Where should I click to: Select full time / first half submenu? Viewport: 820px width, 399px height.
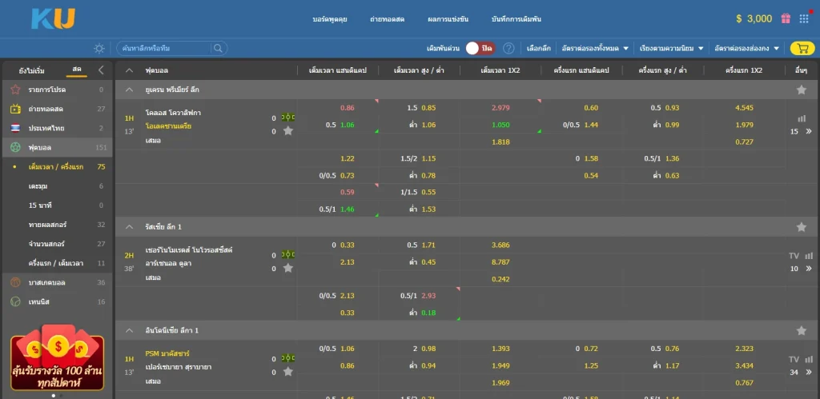pos(56,167)
